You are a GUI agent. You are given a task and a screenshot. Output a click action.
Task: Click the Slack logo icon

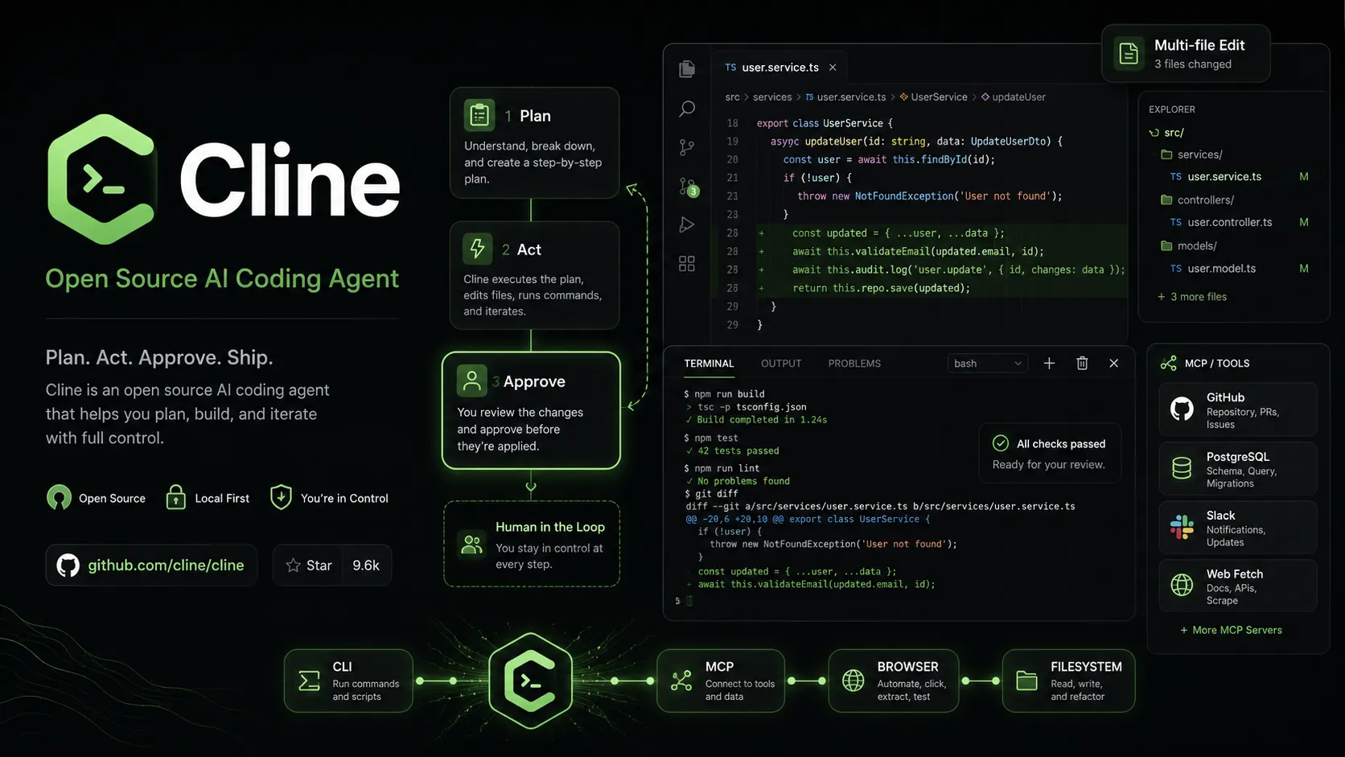(1182, 527)
